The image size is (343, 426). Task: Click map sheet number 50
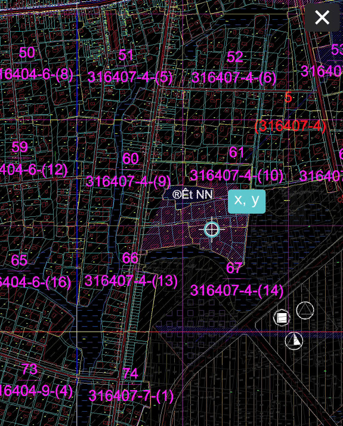pos(27,52)
